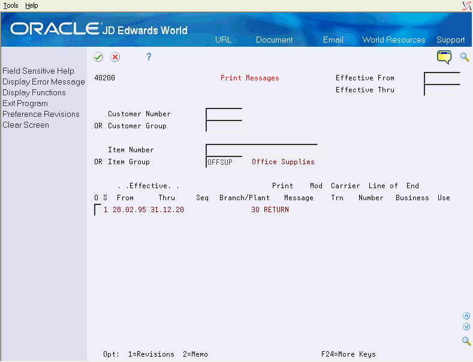Viewport: 473px width, 362px height.
Task: Select Field Sensitive Help
Action: (x=38, y=71)
